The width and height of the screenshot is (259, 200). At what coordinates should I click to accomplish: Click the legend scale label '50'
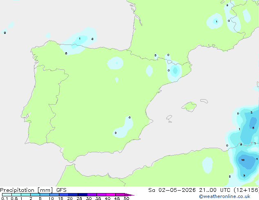126,198
